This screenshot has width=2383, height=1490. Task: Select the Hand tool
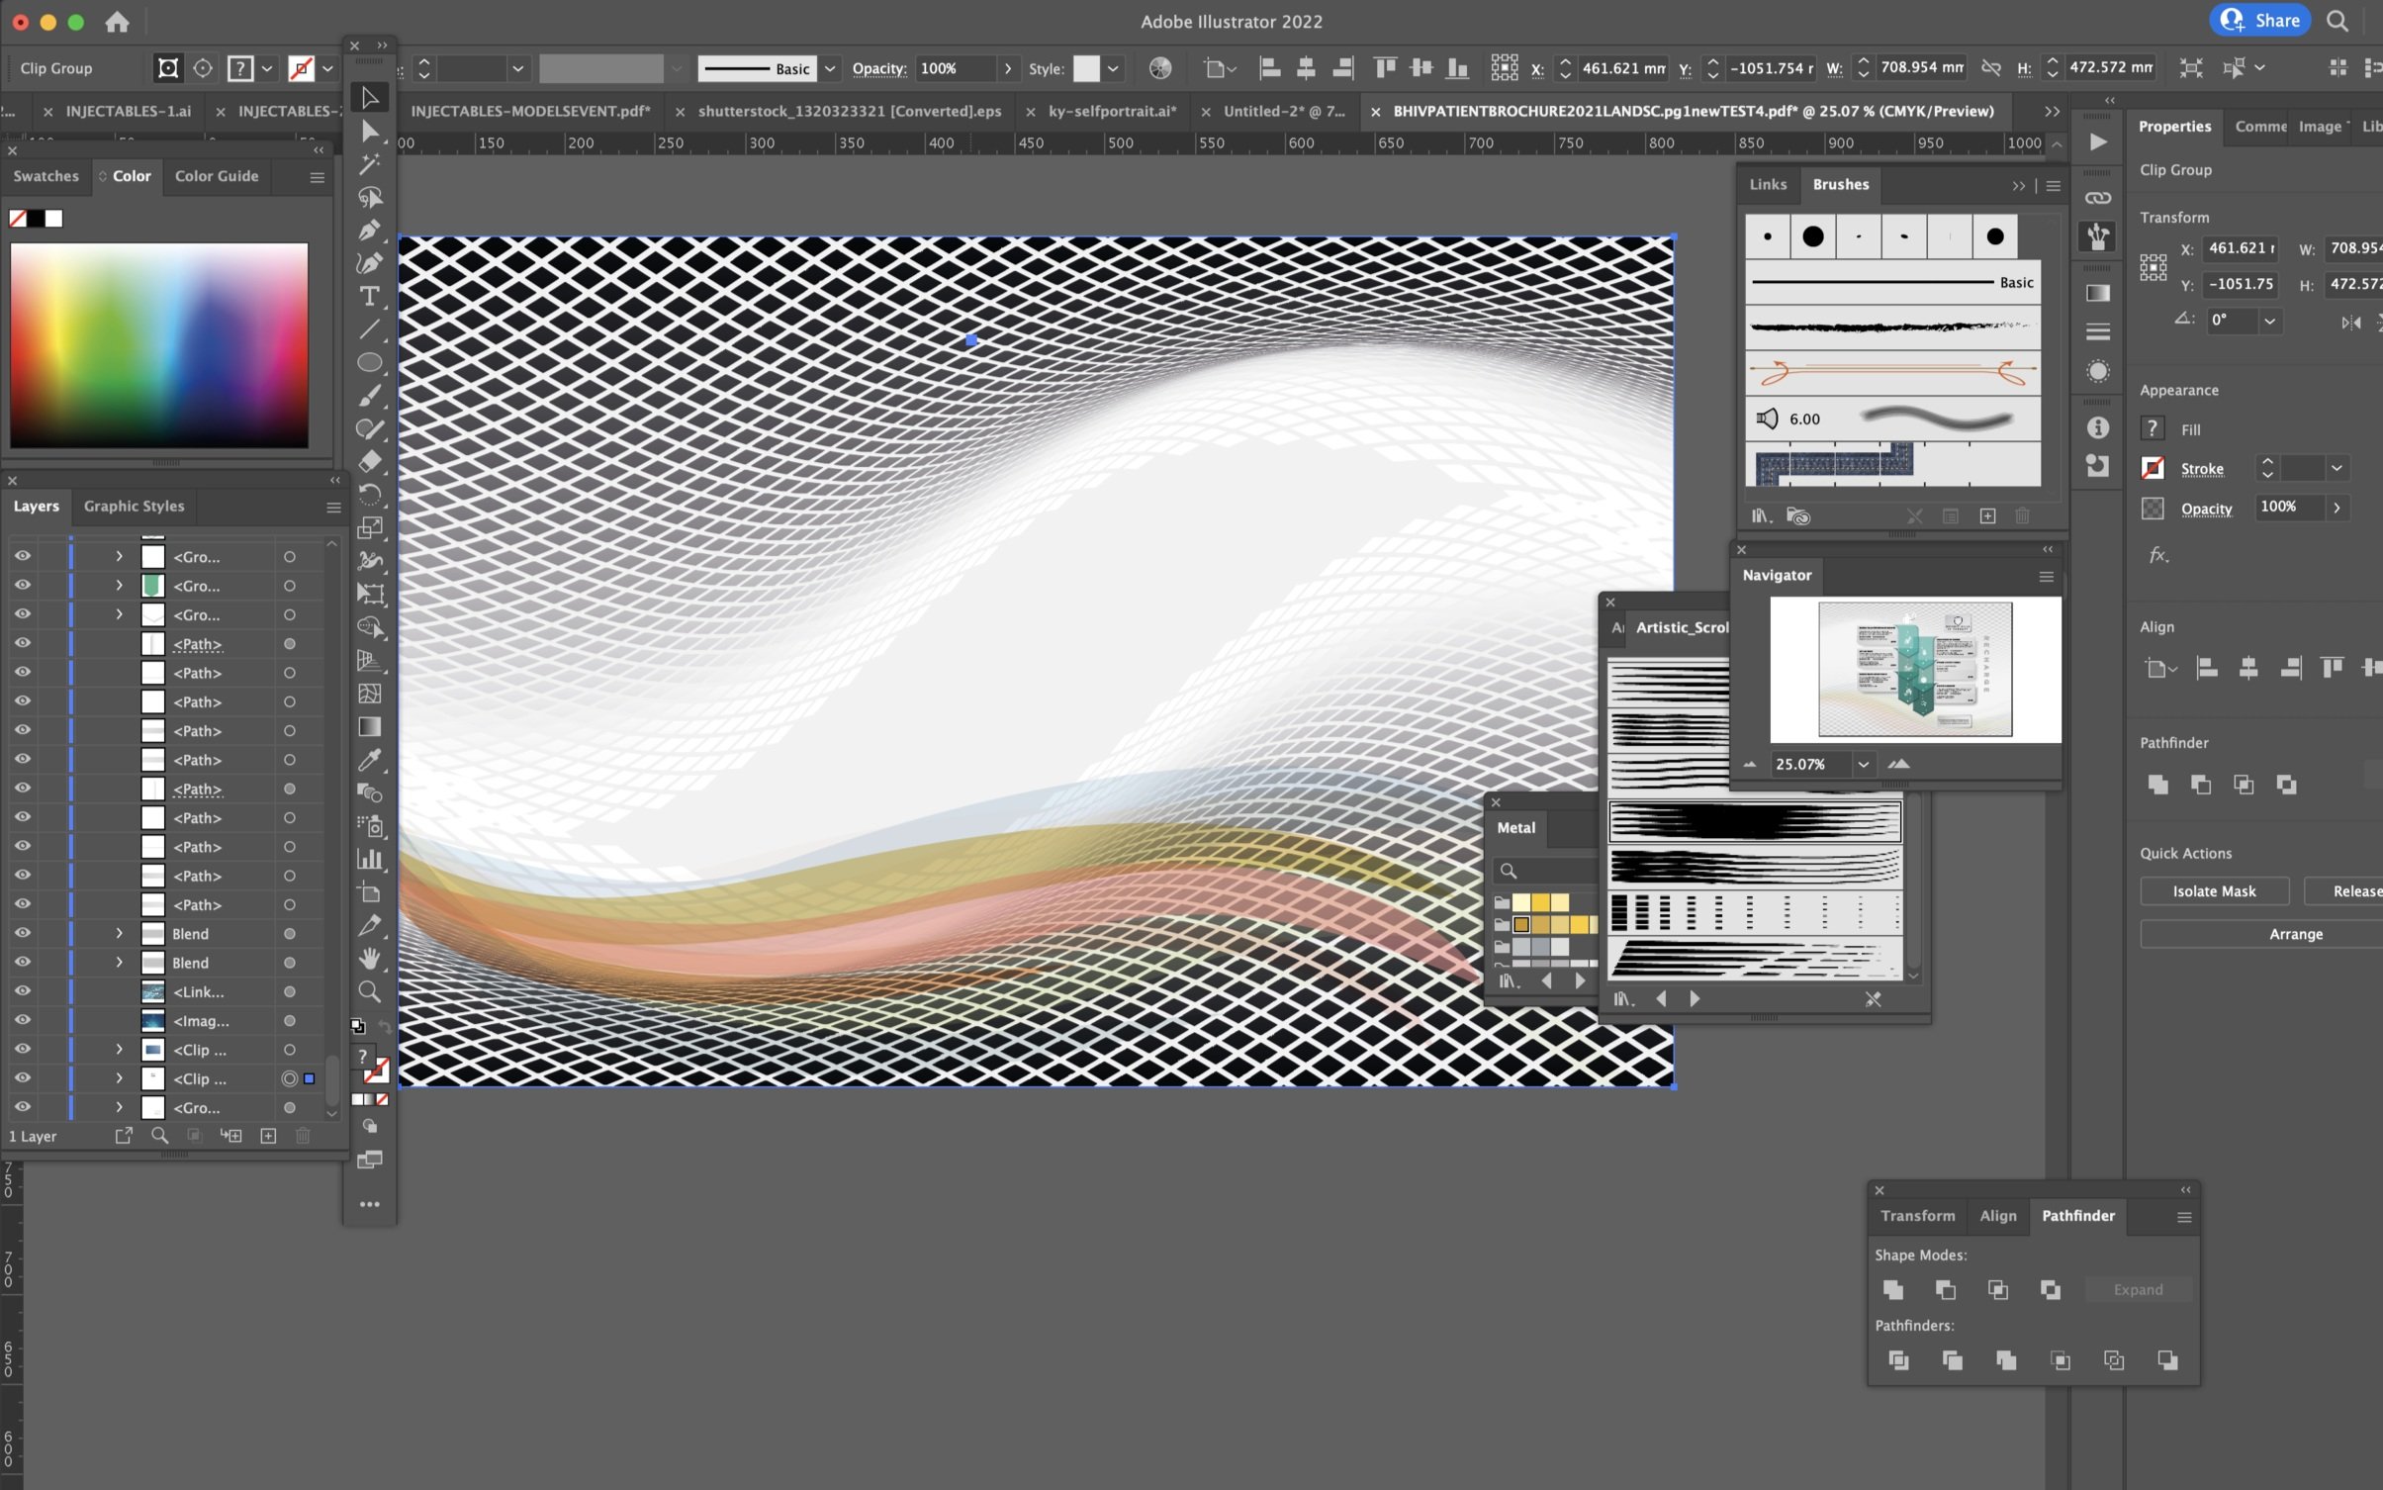pyautogui.click(x=369, y=958)
